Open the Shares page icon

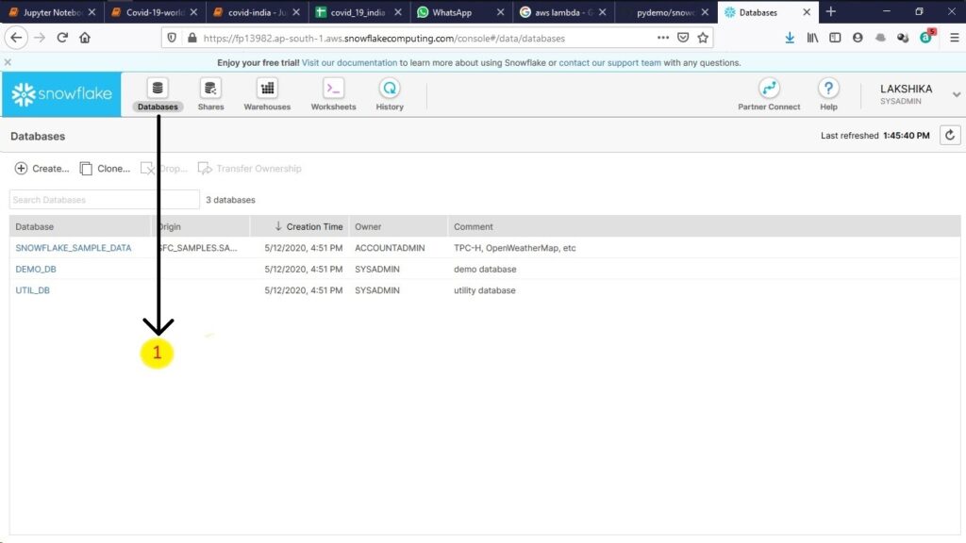pos(210,89)
